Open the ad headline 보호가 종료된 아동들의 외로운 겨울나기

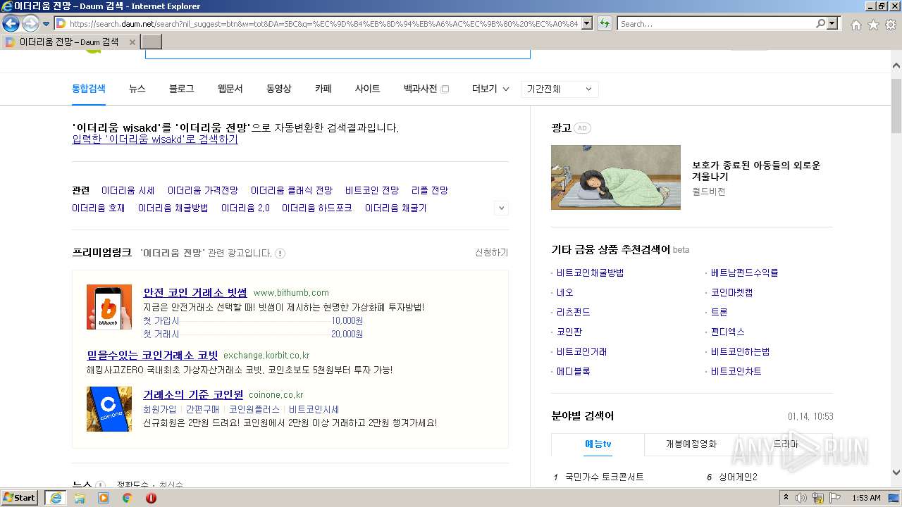[756, 171]
